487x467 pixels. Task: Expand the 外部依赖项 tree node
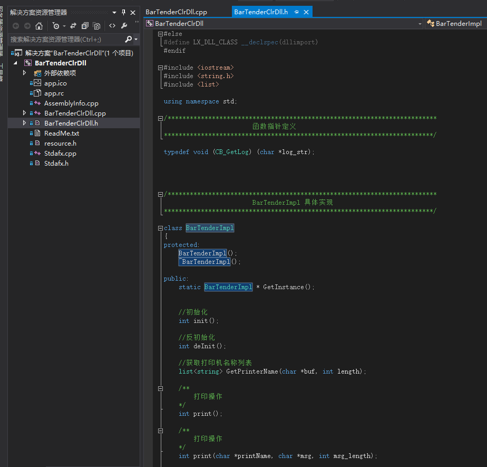(25, 73)
